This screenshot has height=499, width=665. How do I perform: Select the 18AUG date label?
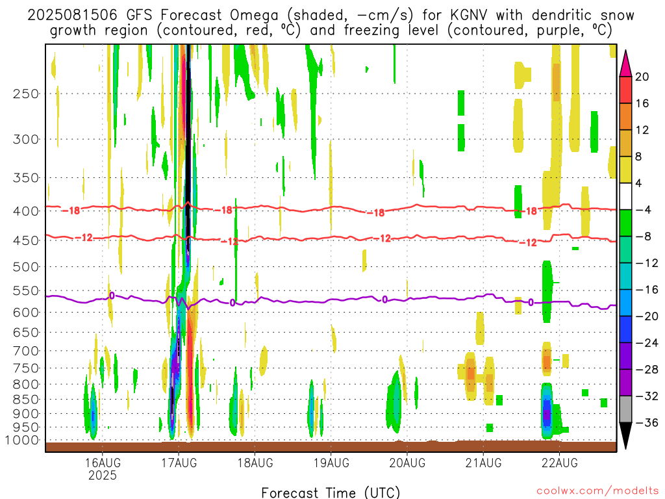click(255, 463)
